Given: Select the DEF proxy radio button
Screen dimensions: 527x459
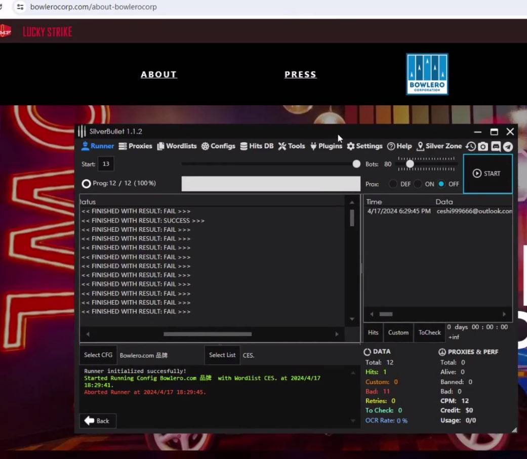Looking at the screenshot, I should [x=393, y=184].
